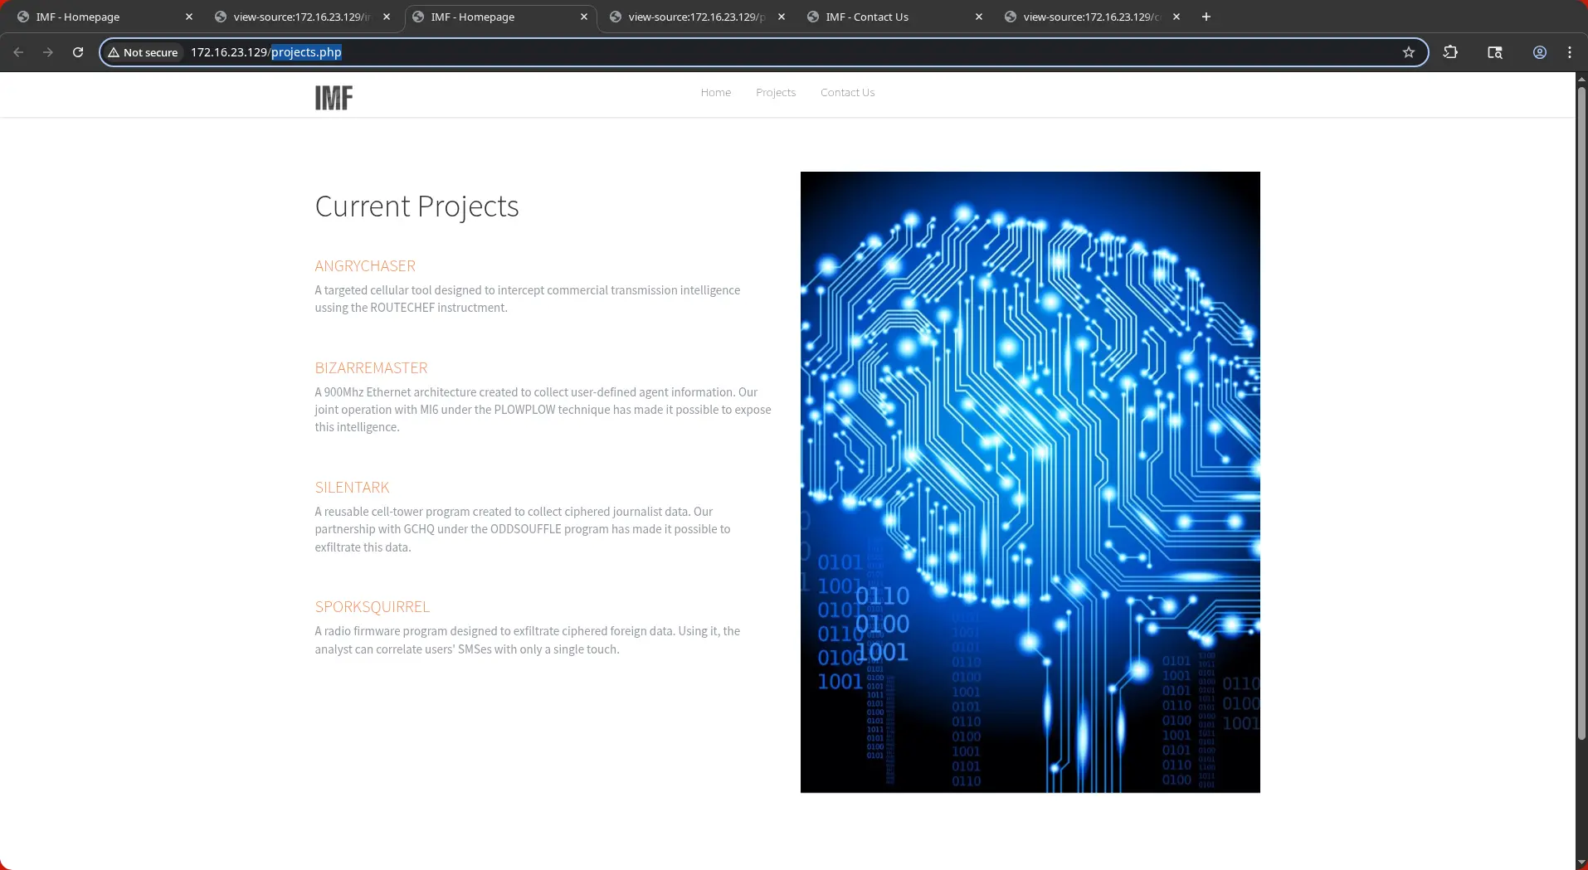Open the browser extensions icon
This screenshot has height=870, width=1588.
(x=1449, y=52)
